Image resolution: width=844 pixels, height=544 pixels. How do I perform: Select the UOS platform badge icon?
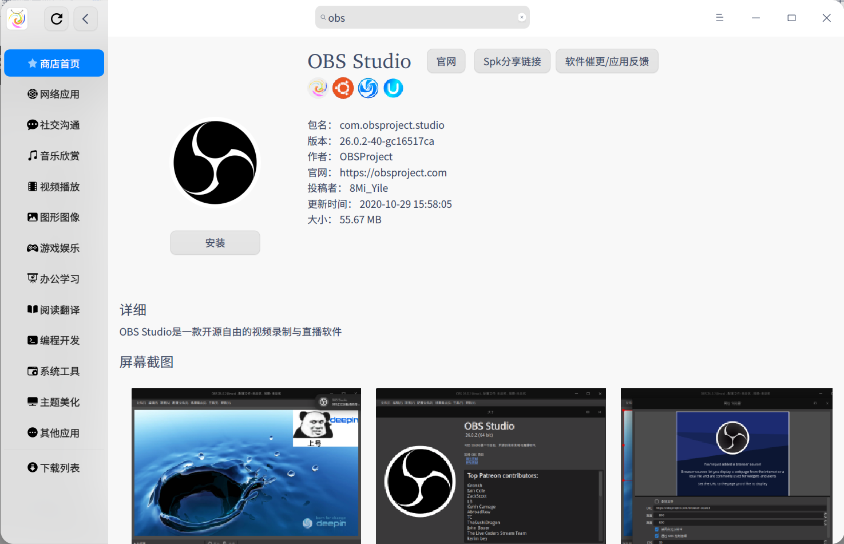tap(393, 88)
